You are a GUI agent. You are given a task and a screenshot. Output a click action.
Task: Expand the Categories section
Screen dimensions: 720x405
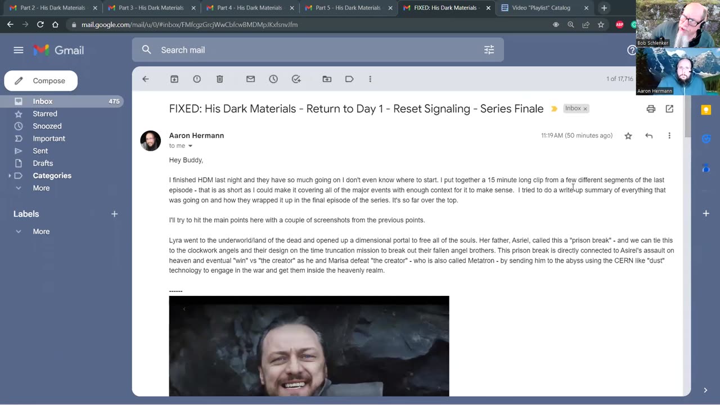pos(10,175)
